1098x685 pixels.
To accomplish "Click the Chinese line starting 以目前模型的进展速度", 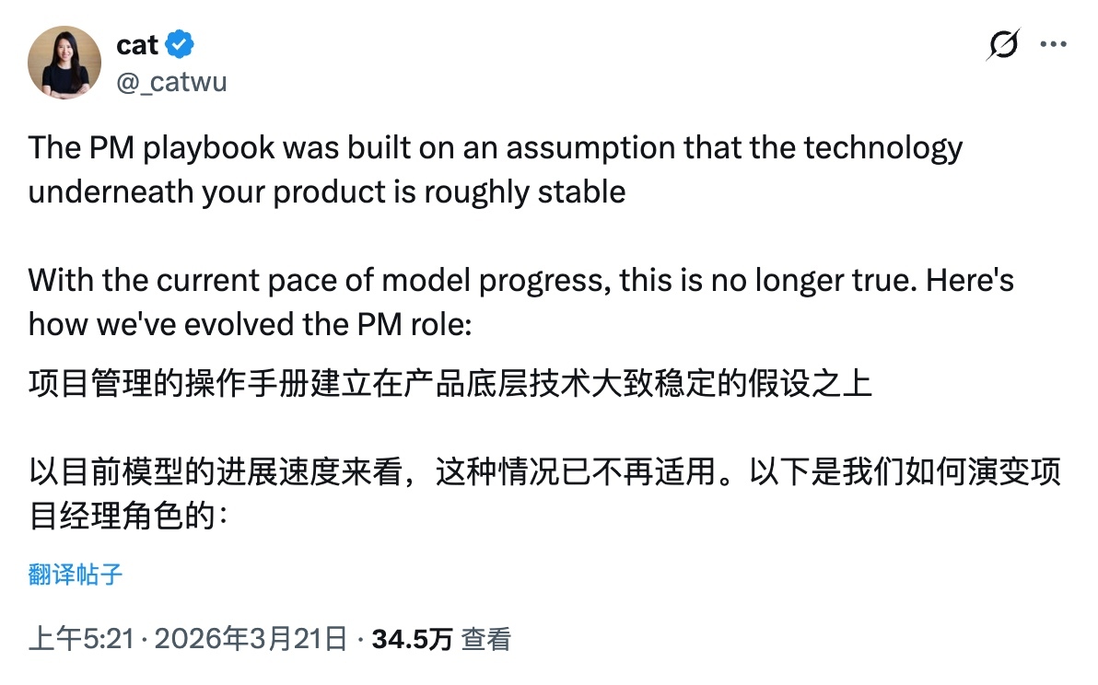I will click(544, 472).
